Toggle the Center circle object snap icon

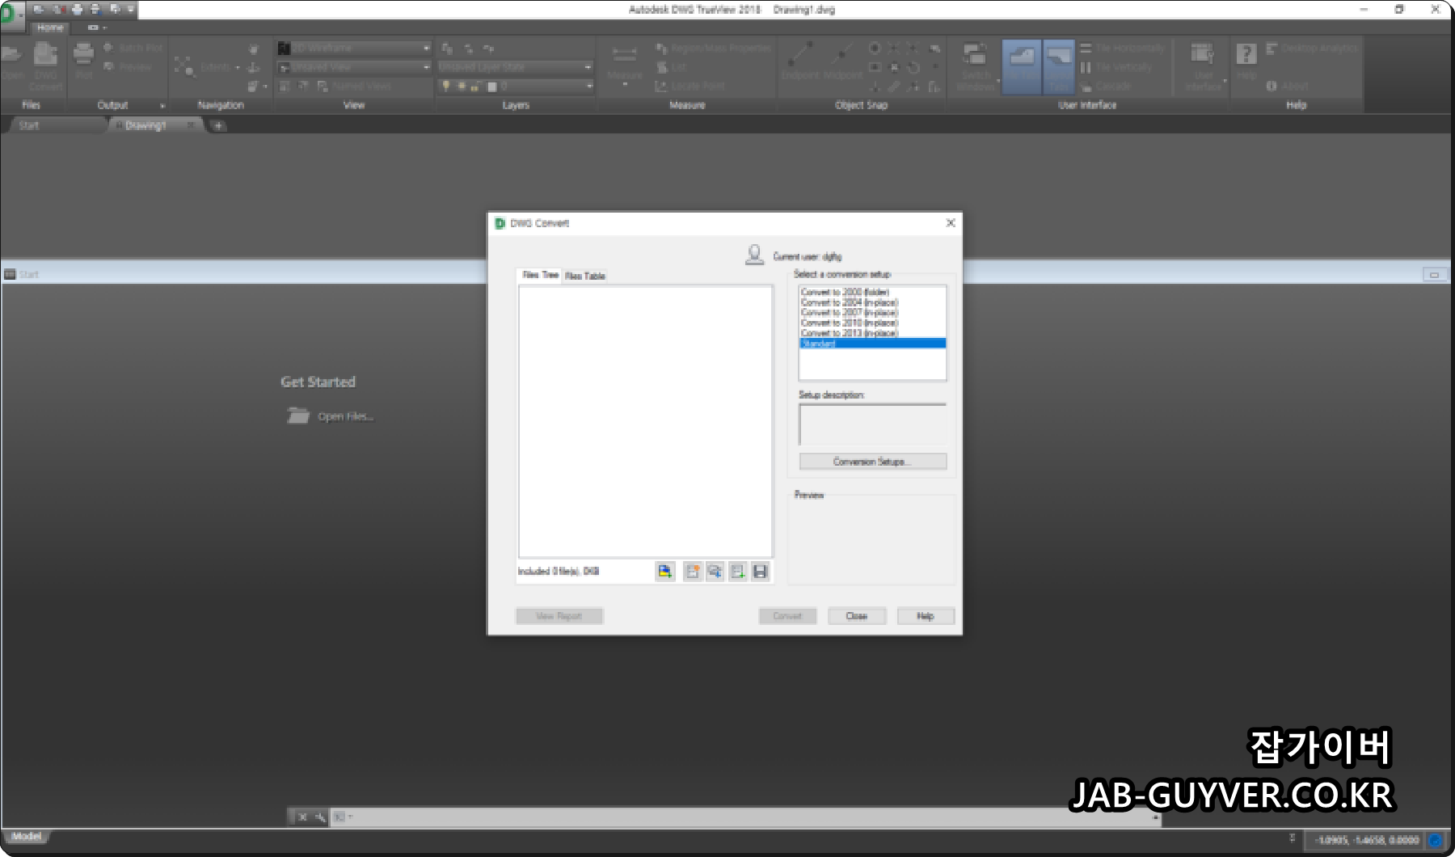(x=875, y=49)
